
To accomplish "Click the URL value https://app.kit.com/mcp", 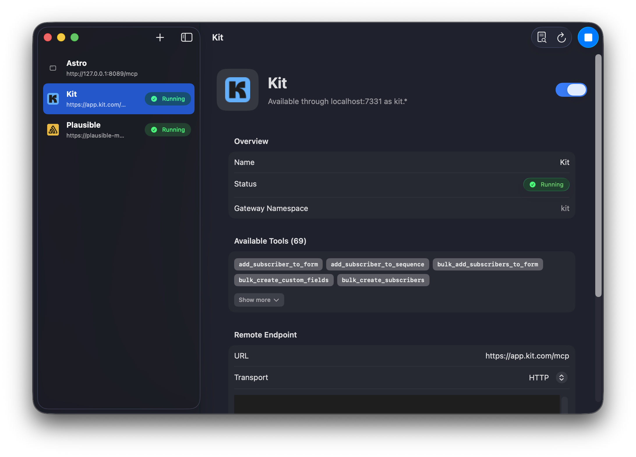I will point(527,356).
